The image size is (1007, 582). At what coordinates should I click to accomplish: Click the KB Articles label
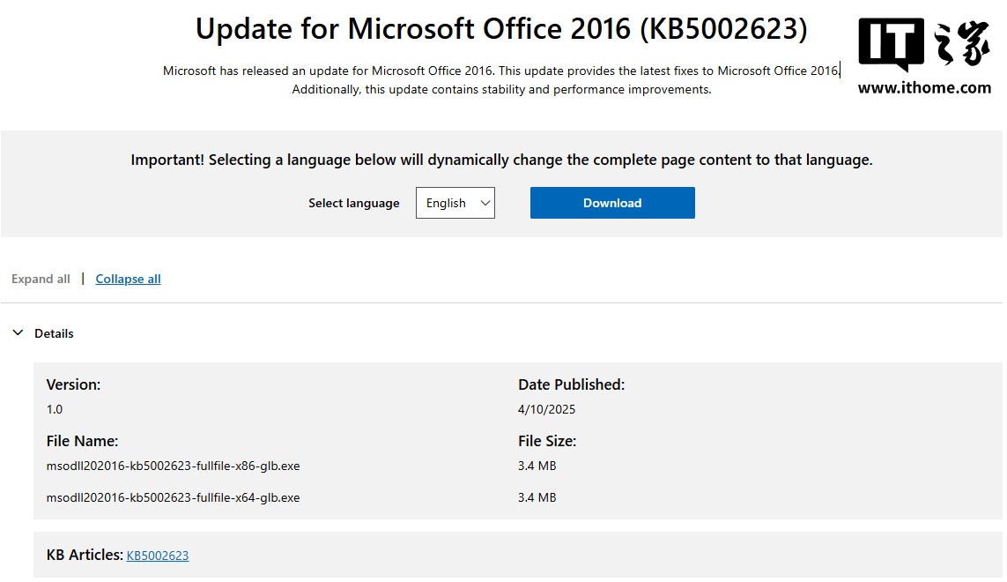coord(84,555)
